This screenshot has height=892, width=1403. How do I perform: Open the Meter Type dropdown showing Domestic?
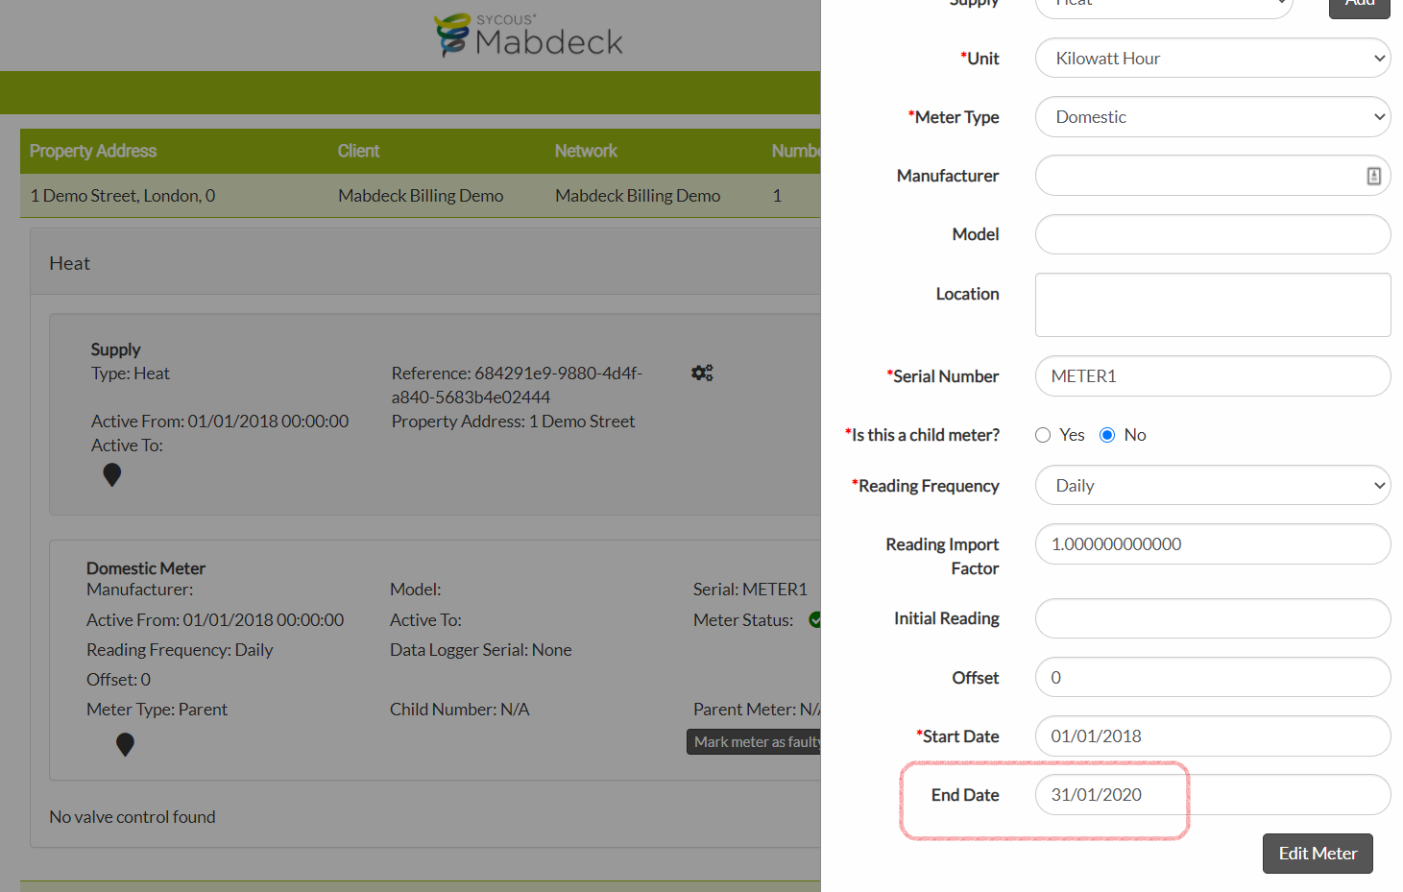(x=1212, y=116)
